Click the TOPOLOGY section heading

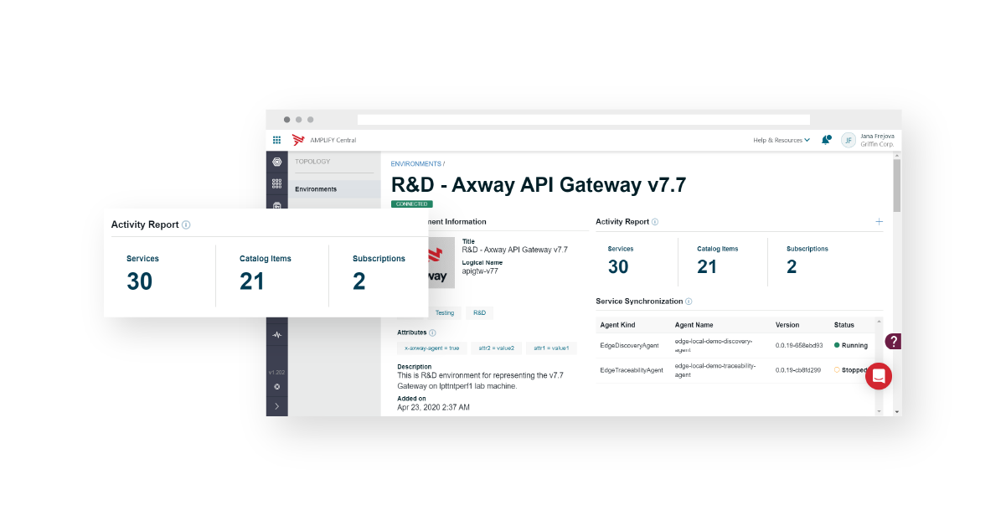[x=312, y=162]
